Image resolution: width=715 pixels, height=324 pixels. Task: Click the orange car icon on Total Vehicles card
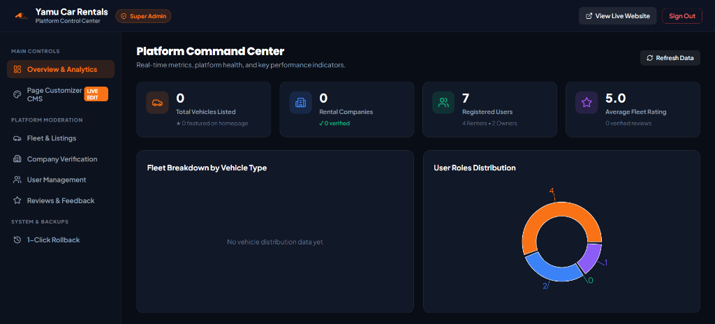(157, 103)
